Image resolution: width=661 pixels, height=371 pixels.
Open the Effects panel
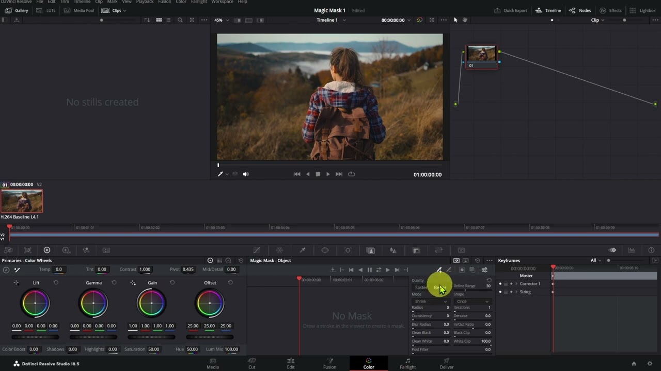coord(610,10)
